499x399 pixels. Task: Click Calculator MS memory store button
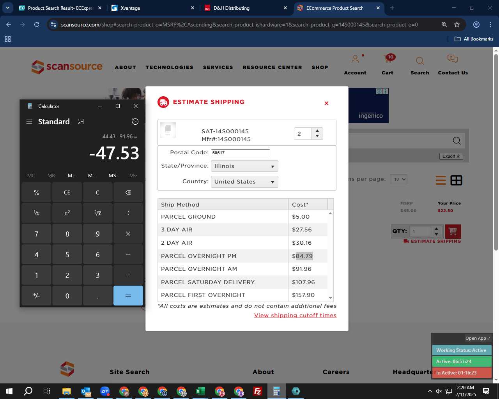pos(112,176)
